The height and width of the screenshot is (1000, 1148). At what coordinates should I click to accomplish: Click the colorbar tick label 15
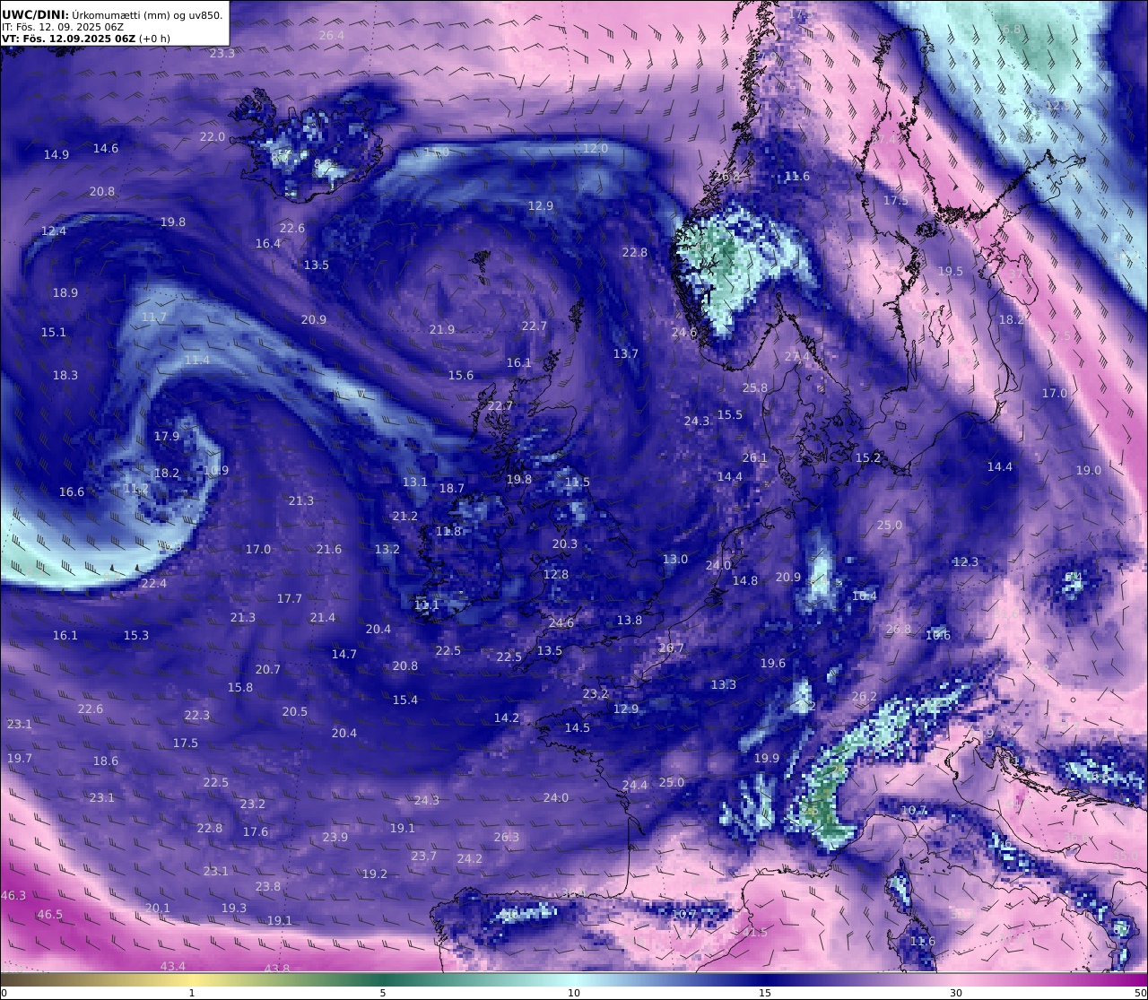click(765, 993)
